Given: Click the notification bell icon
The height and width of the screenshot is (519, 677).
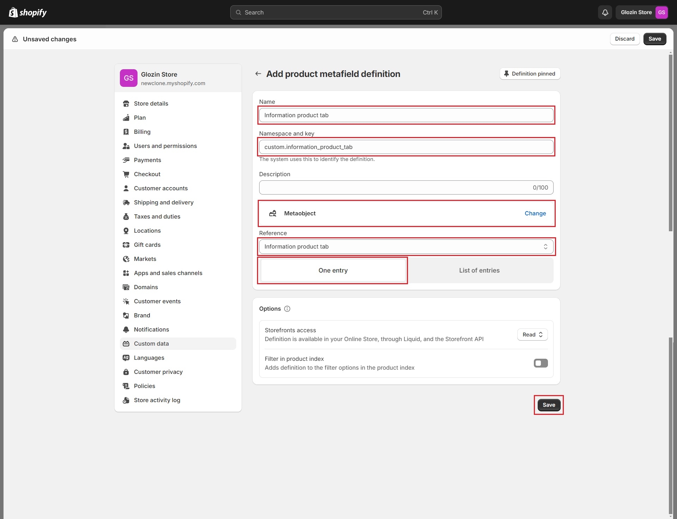Looking at the screenshot, I should (x=605, y=12).
